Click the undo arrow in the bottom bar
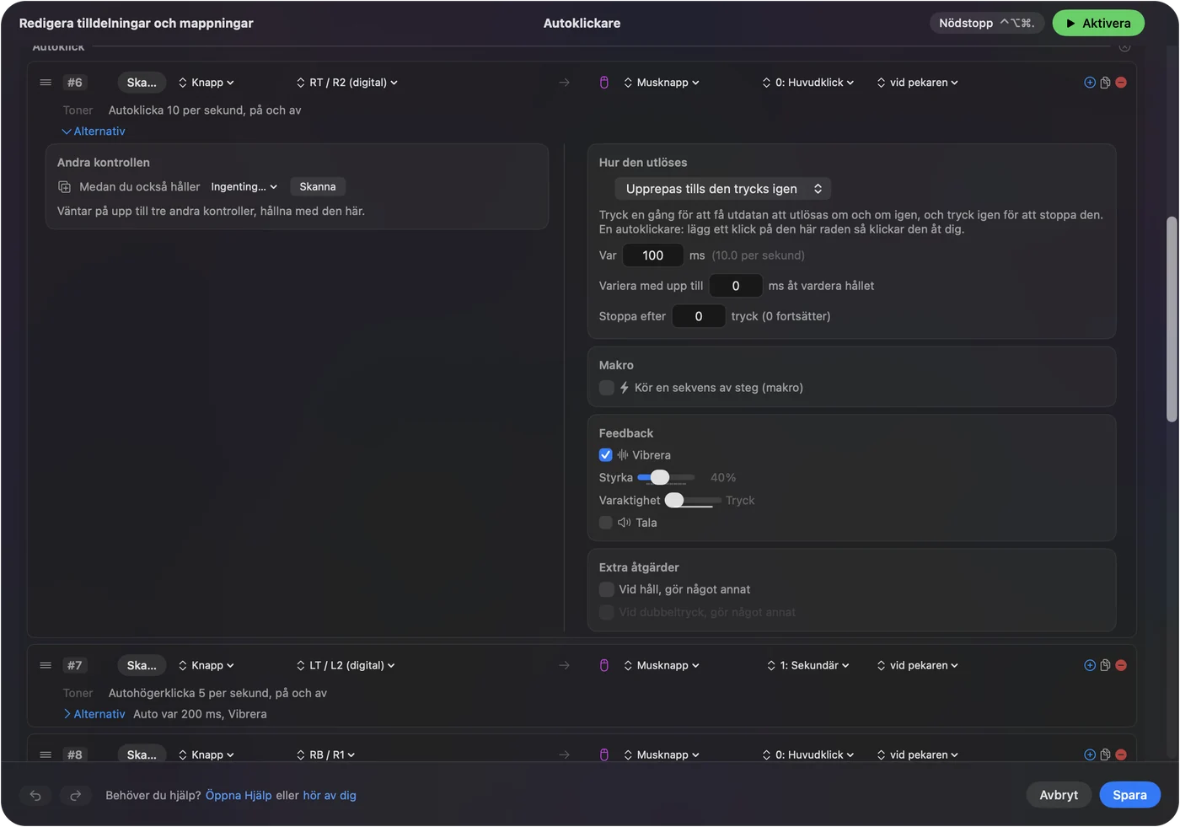 [35, 795]
